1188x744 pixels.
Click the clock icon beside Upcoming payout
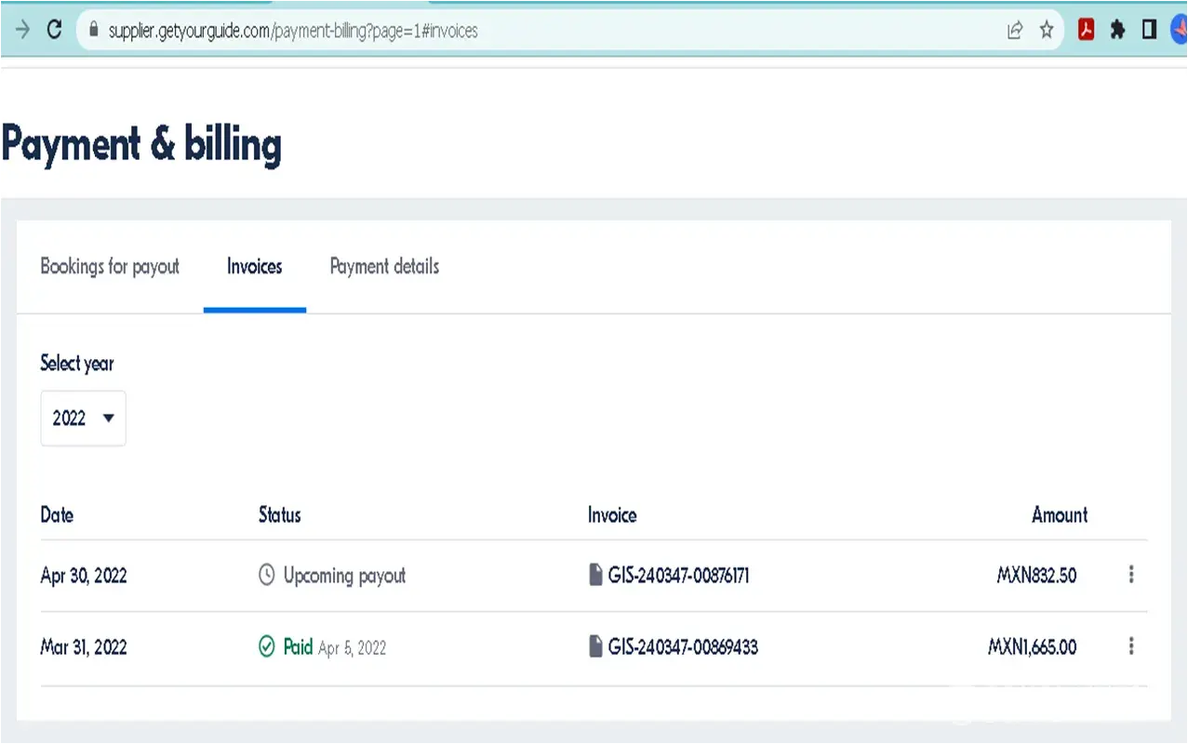[267, 575]
